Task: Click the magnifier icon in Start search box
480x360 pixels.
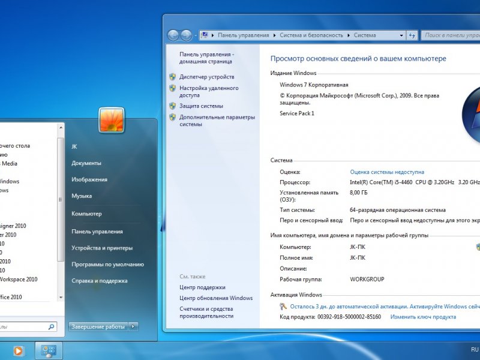Action: 52,326
